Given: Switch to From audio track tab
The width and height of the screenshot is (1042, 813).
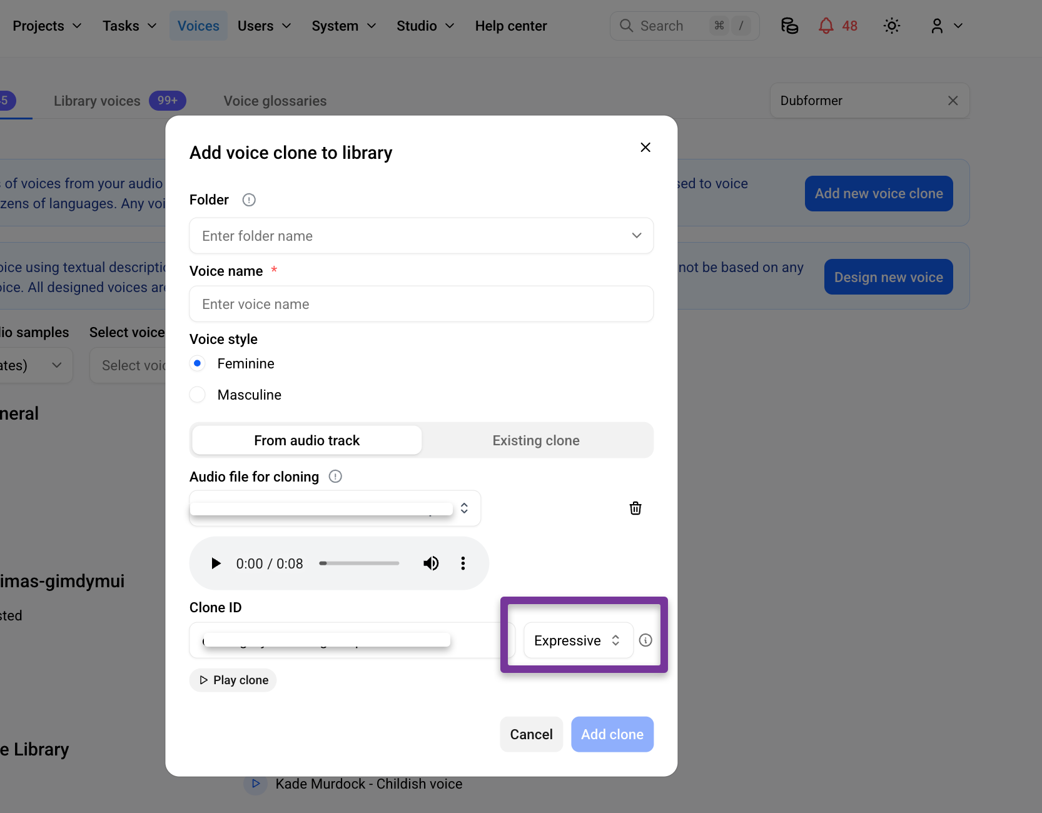Looking at the screenshot, I should (x=307, y=440).
